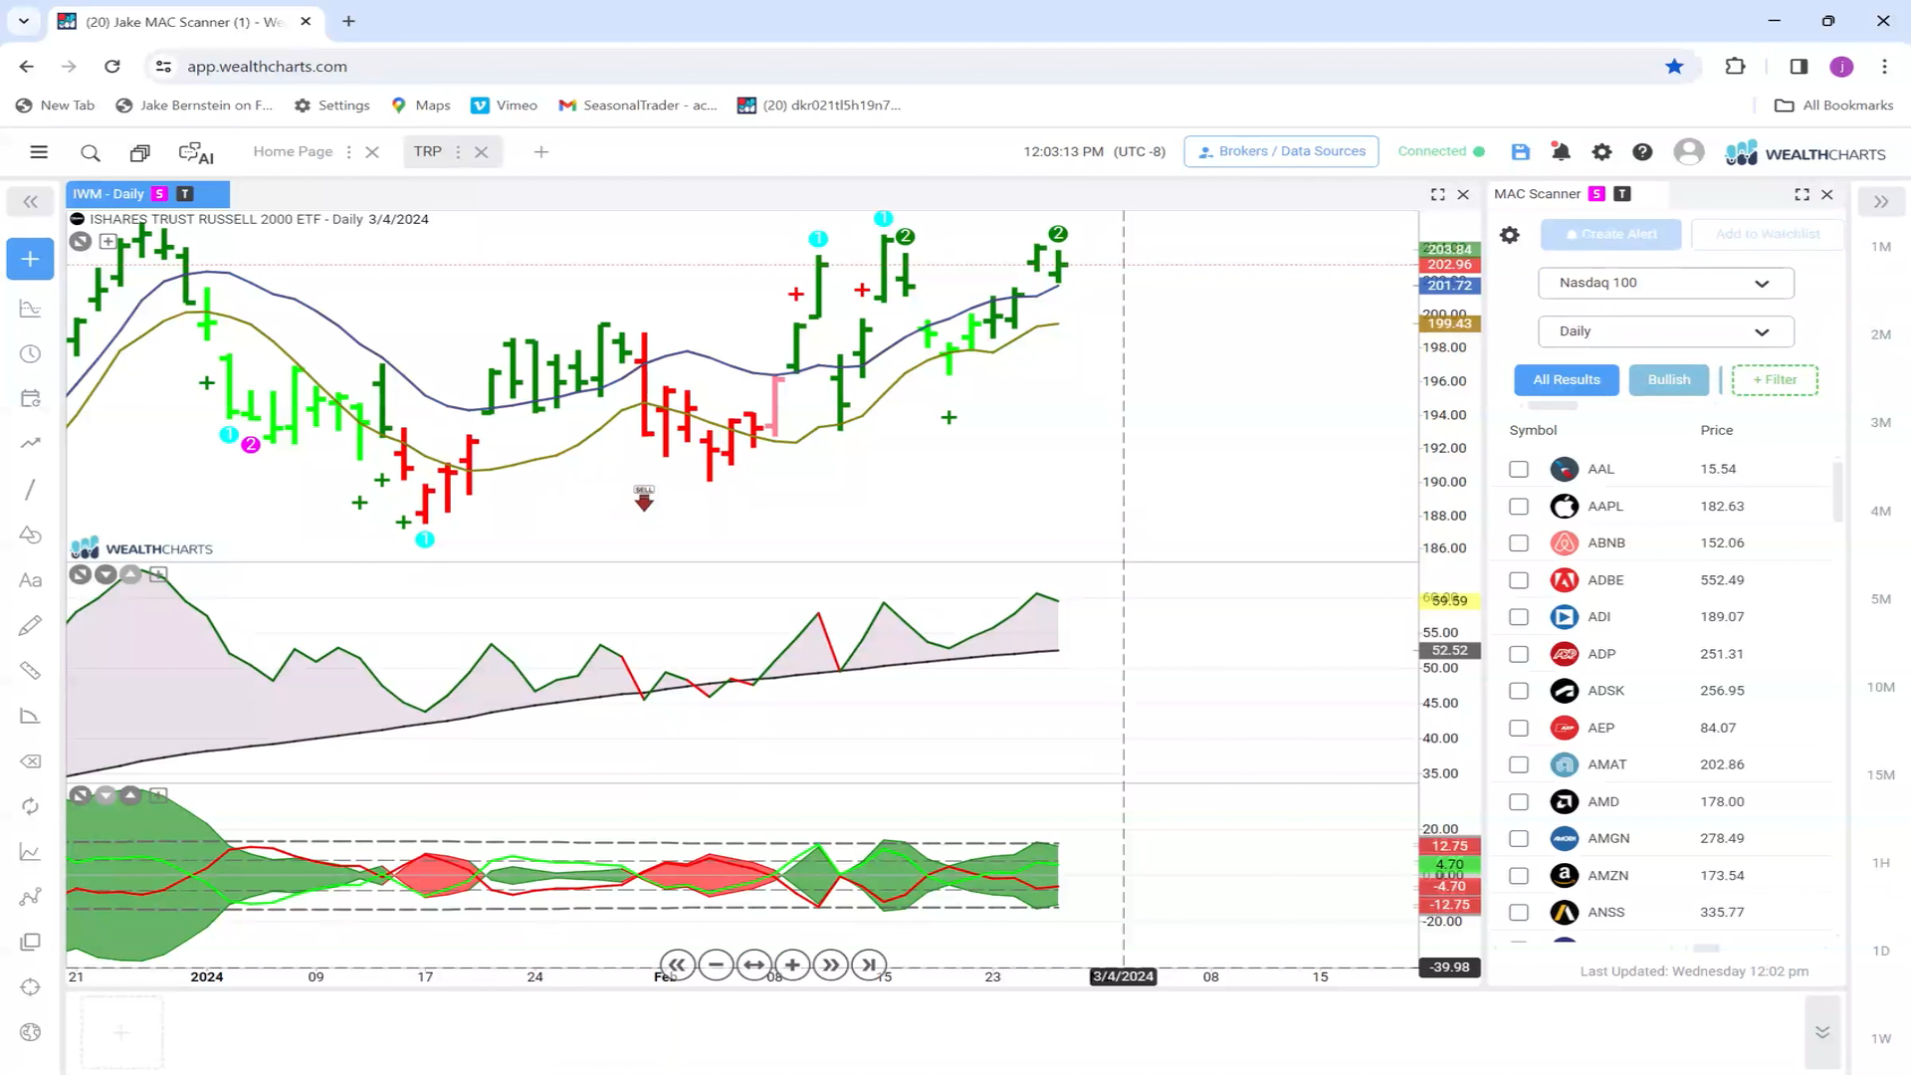Maximize the IWM chart panel
The width and height of the screenshot is (1911, 1075).
pyautogui.click(x=1438, y=194)
